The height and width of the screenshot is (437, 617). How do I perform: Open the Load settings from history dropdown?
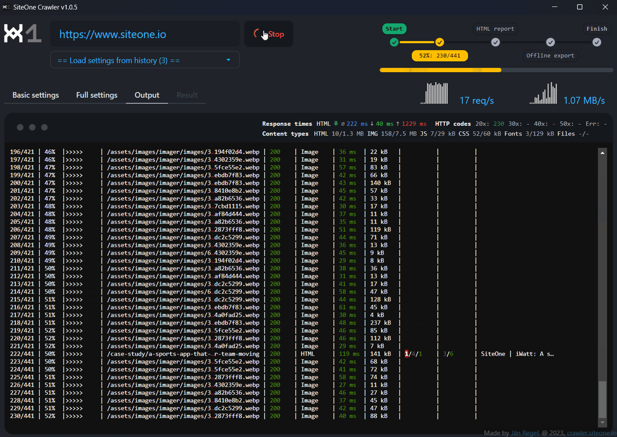tap(145, 60)
